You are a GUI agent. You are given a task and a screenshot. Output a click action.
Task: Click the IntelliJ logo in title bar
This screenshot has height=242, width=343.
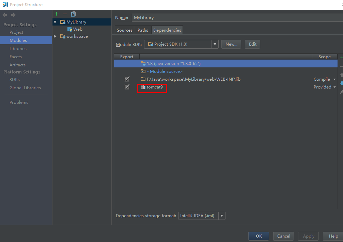point(5,4)
